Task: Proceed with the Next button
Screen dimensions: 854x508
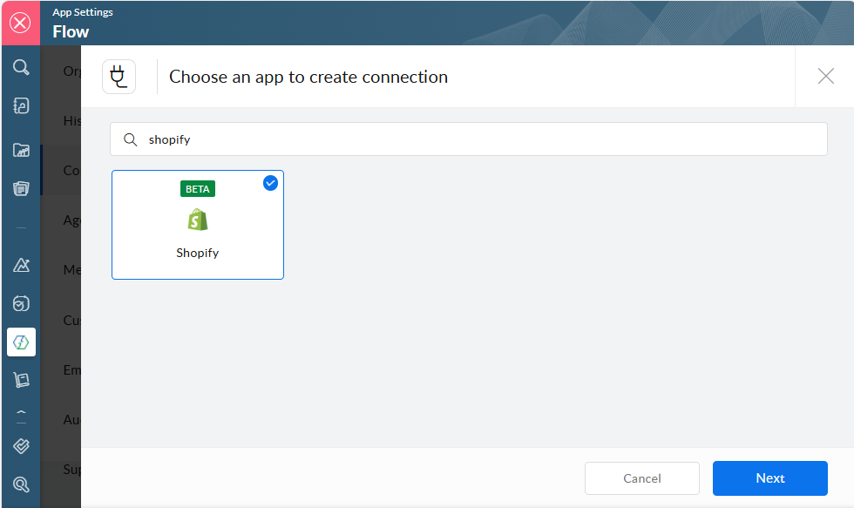Action: pyautogui.click(x=770, y=478)
